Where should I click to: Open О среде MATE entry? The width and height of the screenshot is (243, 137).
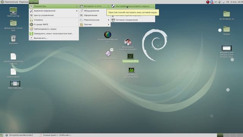click(x=54, y=24)
